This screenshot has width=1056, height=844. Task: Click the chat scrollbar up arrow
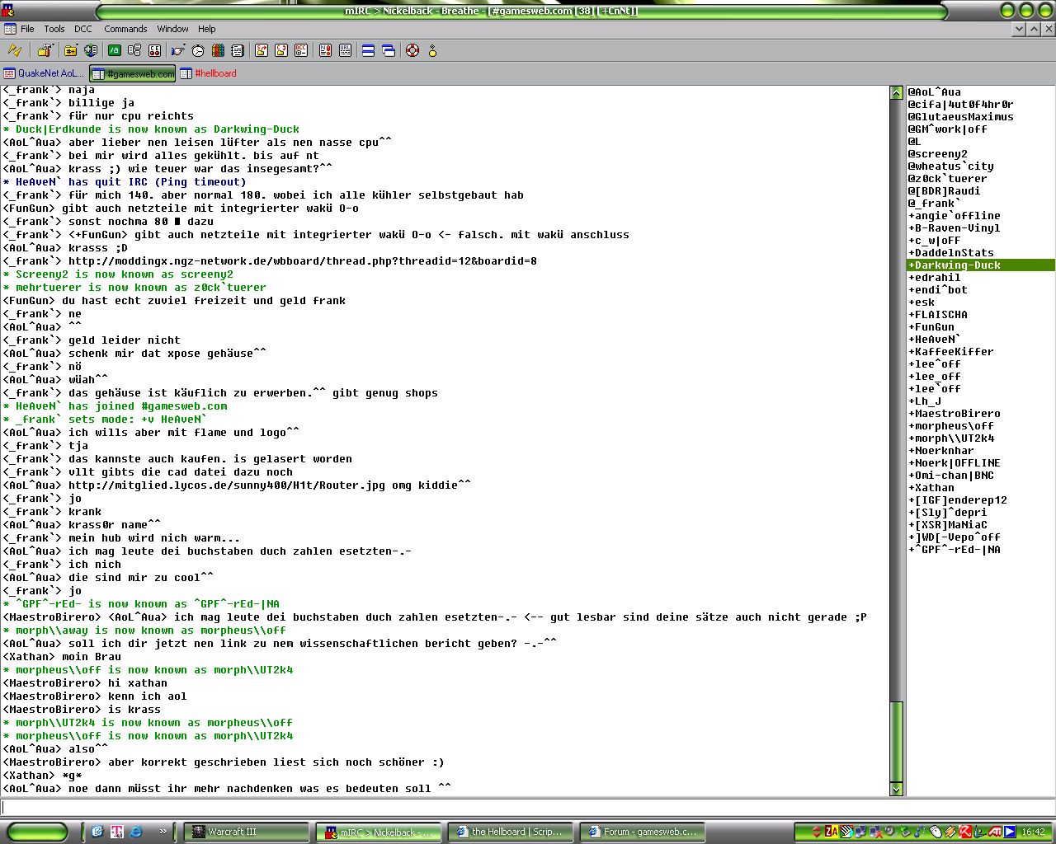[896, 93]
